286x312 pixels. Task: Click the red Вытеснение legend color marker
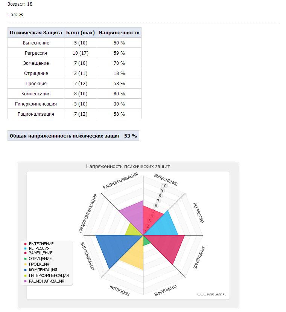25,244
